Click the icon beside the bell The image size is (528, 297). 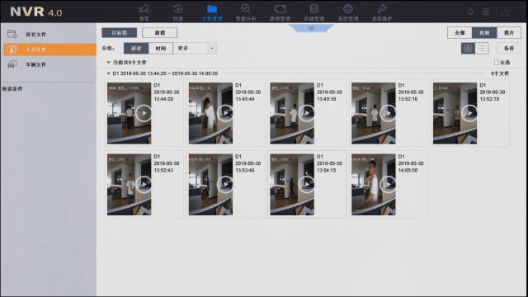coord(486,12)
